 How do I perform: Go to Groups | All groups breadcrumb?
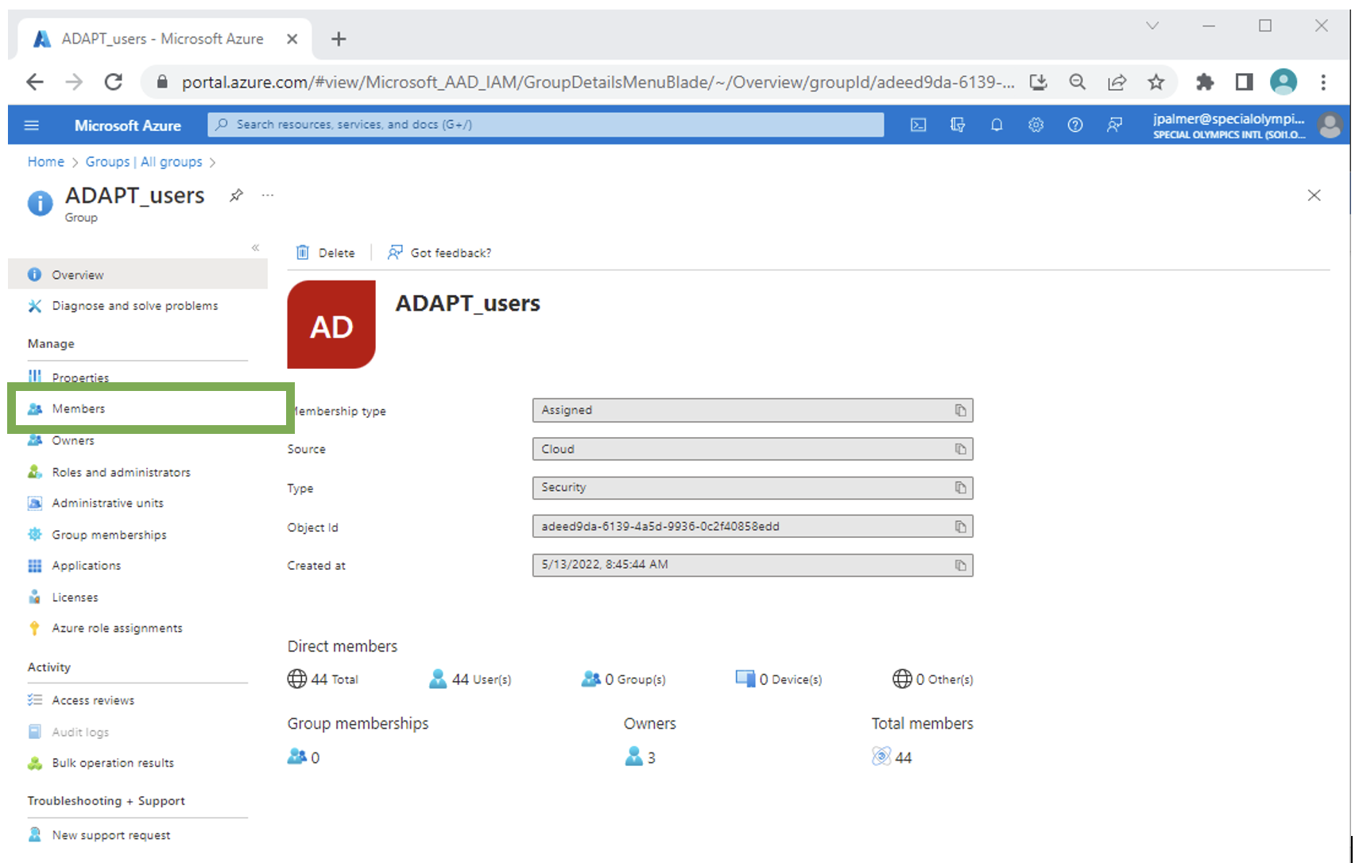pos(144,161)
